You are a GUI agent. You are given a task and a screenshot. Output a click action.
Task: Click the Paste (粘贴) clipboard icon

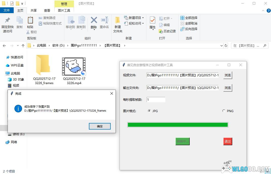pyautogui.click(x=30, y=20)
